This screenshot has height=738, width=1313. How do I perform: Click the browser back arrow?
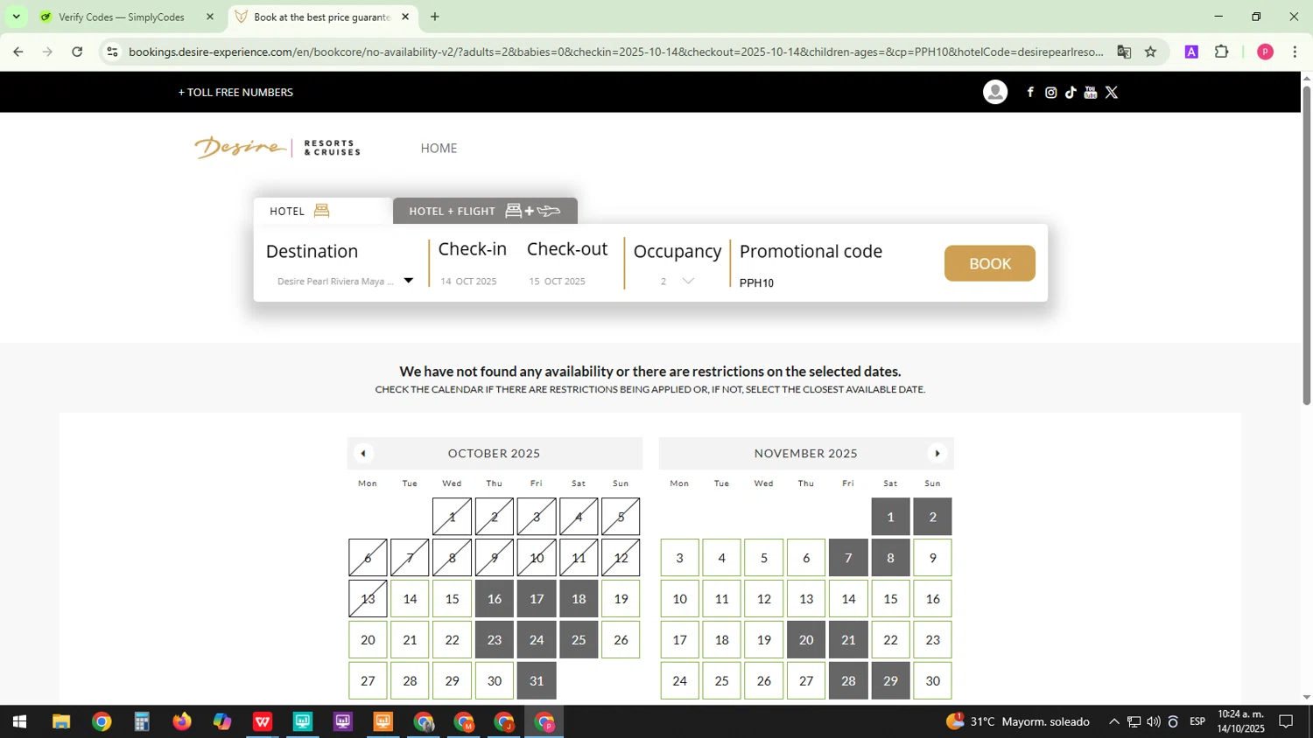click(18, 52)
